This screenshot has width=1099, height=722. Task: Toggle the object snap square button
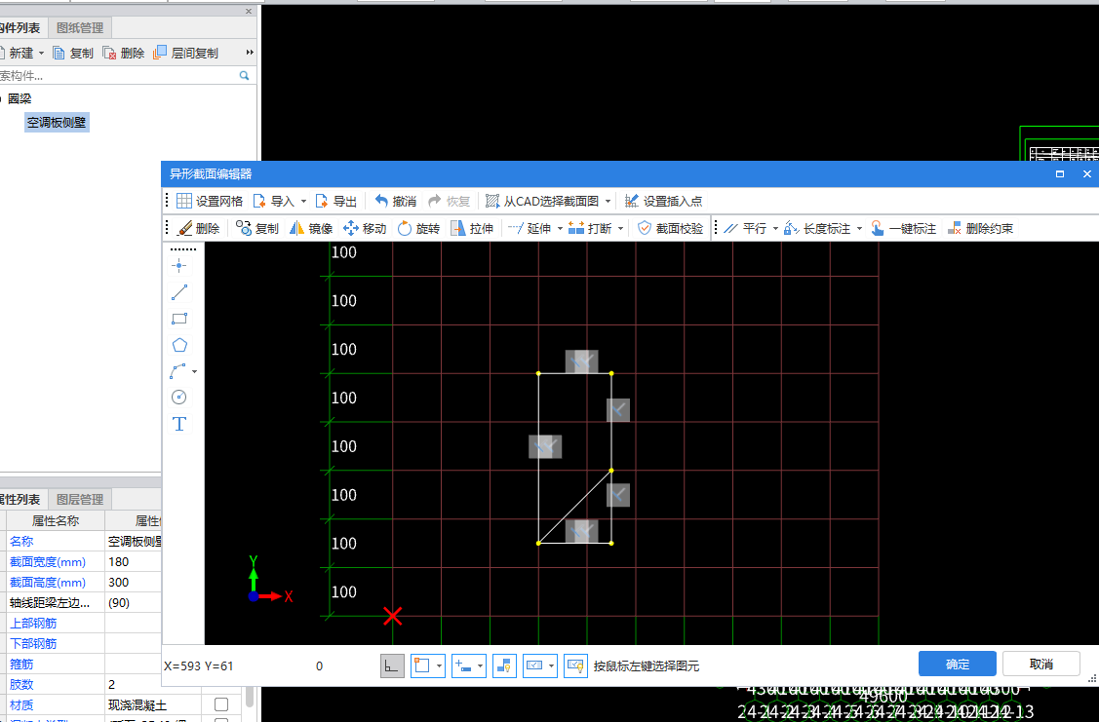(x=421, y=666)
